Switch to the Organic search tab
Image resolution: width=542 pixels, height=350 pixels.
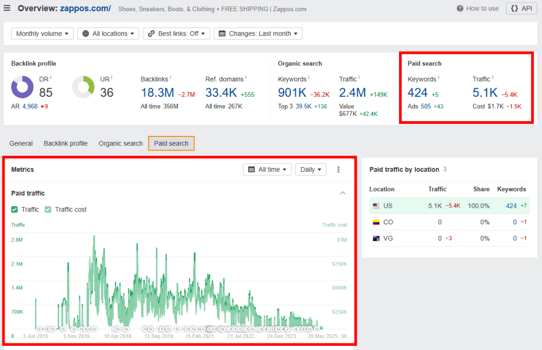point(121,143)
